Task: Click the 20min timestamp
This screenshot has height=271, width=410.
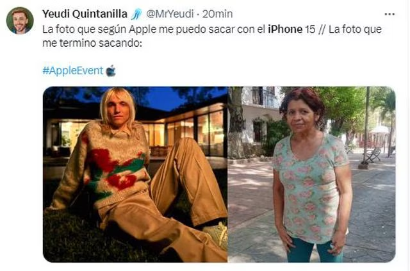Action: pyautogui.click(x=218, y=14)
